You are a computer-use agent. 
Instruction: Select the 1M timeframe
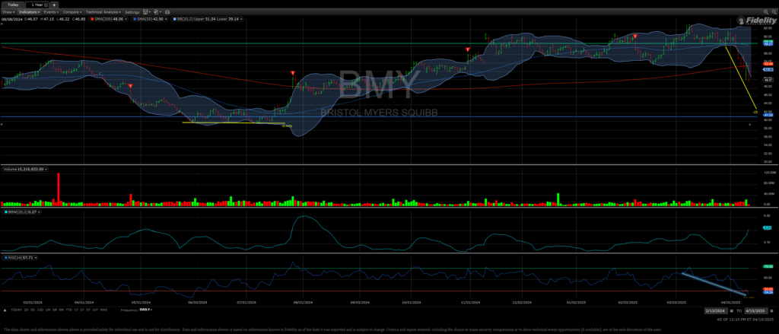tap(48, 310)
